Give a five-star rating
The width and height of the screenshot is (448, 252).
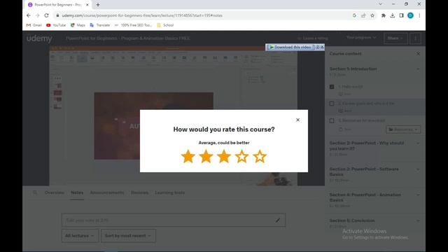tap(260, 156)
